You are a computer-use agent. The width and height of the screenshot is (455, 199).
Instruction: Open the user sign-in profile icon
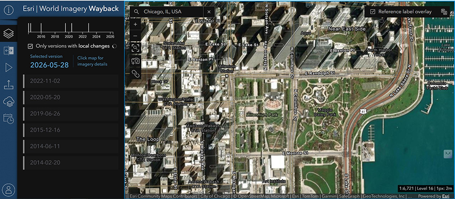(x=9, y=190)
